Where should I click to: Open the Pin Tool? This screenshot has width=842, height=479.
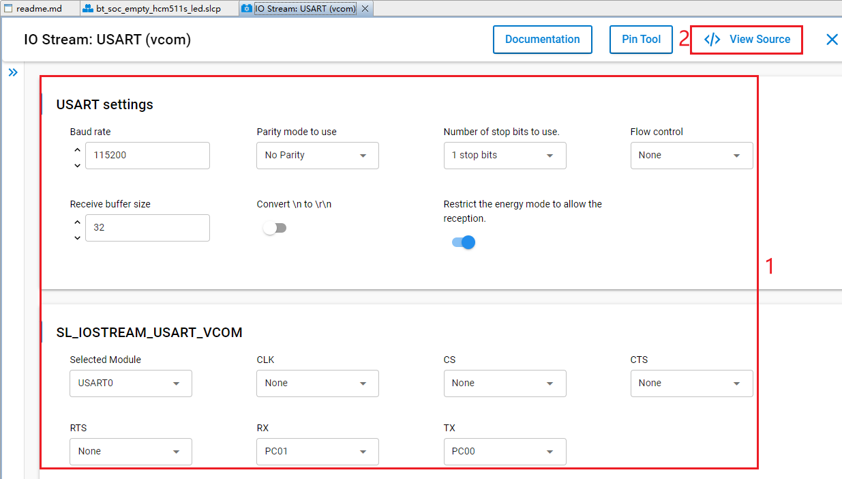pos(641,40)
